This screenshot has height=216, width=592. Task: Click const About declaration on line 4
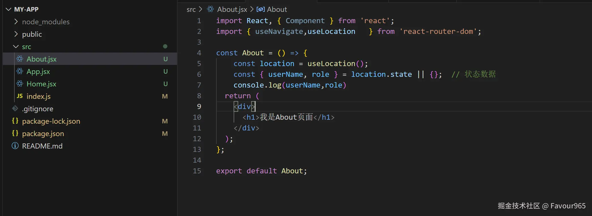tap(240, 53)
